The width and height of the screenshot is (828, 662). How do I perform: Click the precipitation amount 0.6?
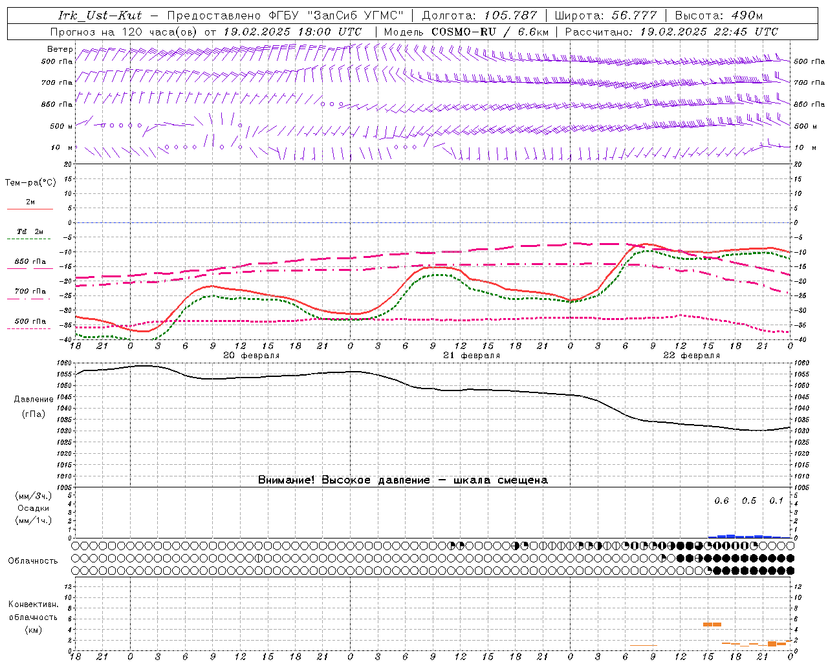[721, 501]
